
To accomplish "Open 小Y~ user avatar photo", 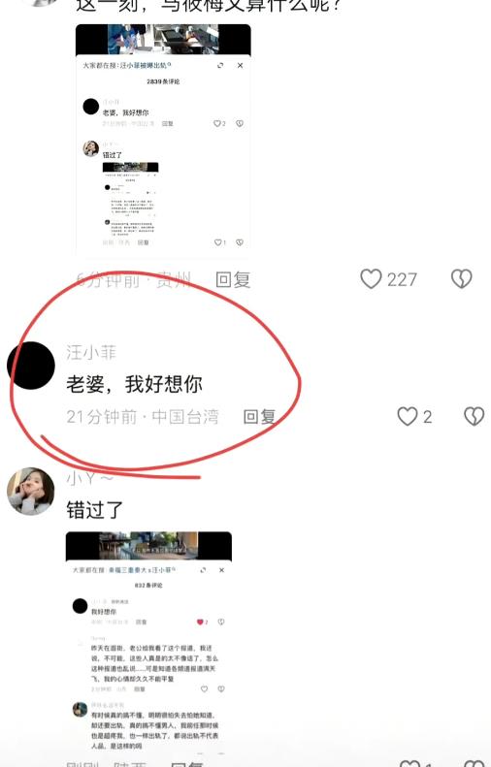I will click(31, 491).
